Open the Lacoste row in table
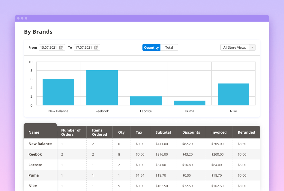This screenshot has height=191, width=284. tap(35, 165)
